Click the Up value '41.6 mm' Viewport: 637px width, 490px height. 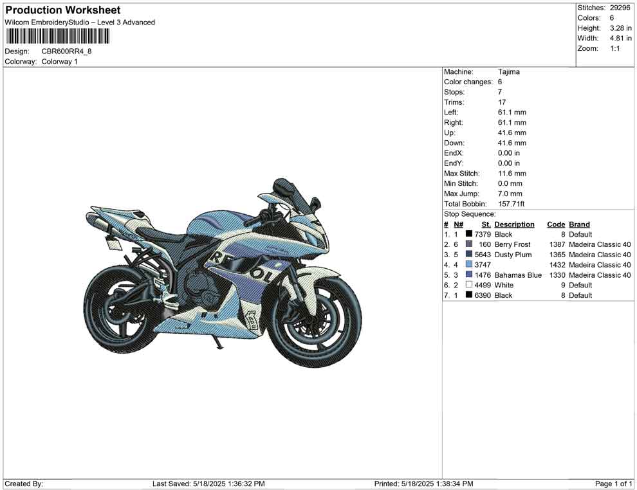click(512, 132)
